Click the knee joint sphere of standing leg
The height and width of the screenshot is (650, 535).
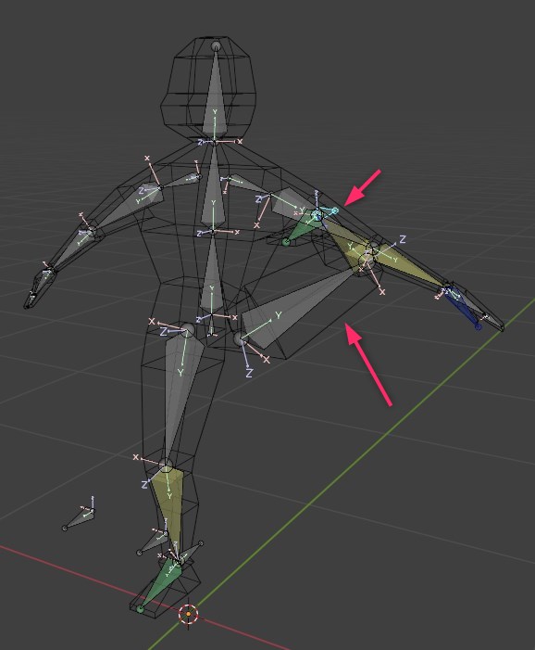click(x=166, y=465)
